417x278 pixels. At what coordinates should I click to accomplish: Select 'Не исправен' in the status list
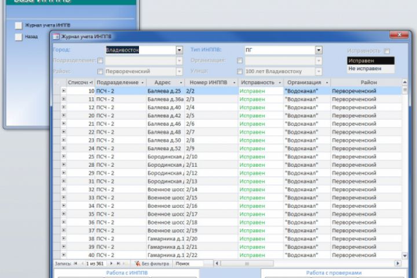pos(371,69)
